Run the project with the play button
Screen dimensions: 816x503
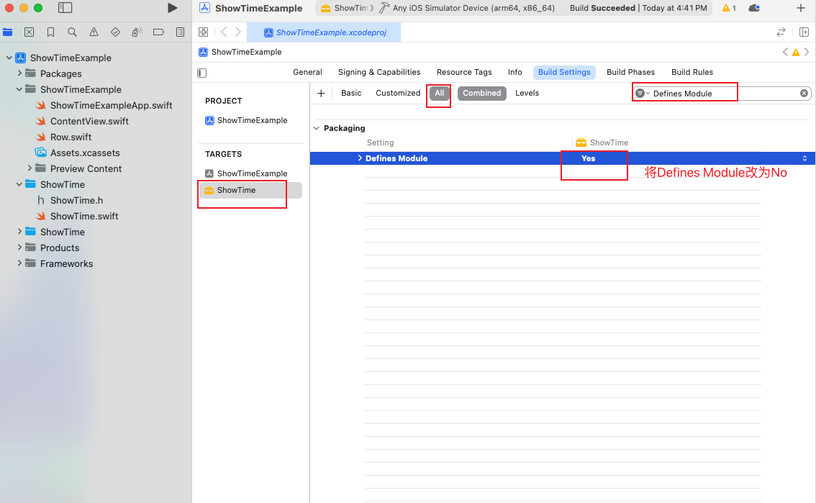(172, 8)
